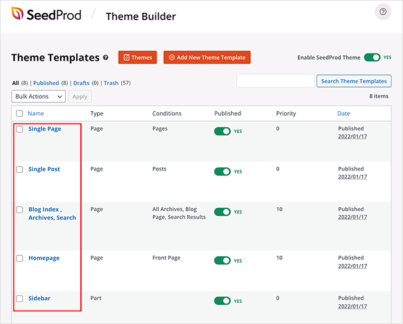Filter by Published templates tab
The width and height of the screenshot is (403, 324).
coord(46,83)
